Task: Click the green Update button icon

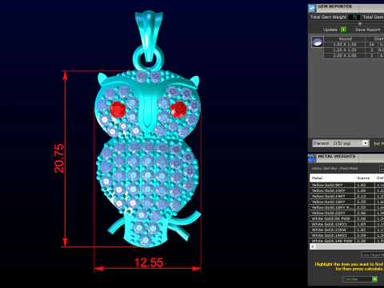Action: pyautogui.click(x=344, y=30)
